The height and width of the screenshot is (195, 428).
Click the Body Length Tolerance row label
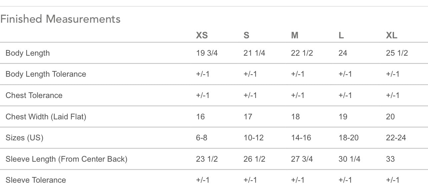46,74
